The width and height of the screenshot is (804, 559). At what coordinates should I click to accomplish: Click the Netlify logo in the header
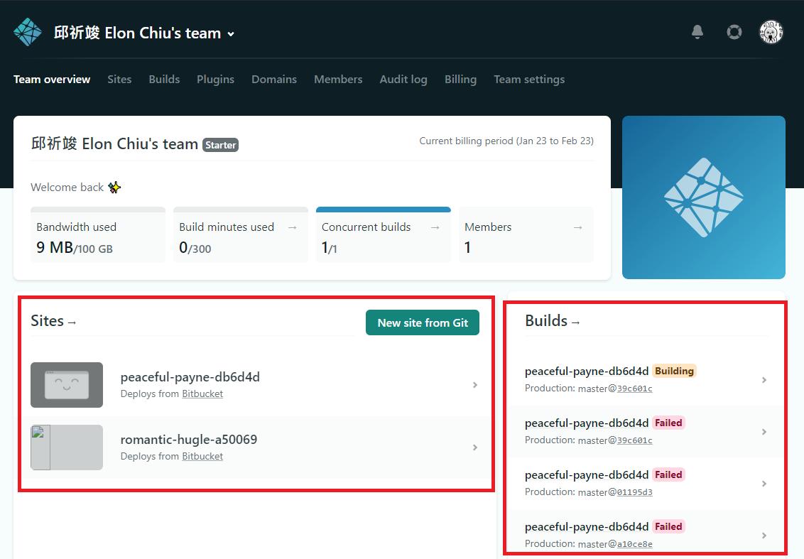[x=28, y=32]
